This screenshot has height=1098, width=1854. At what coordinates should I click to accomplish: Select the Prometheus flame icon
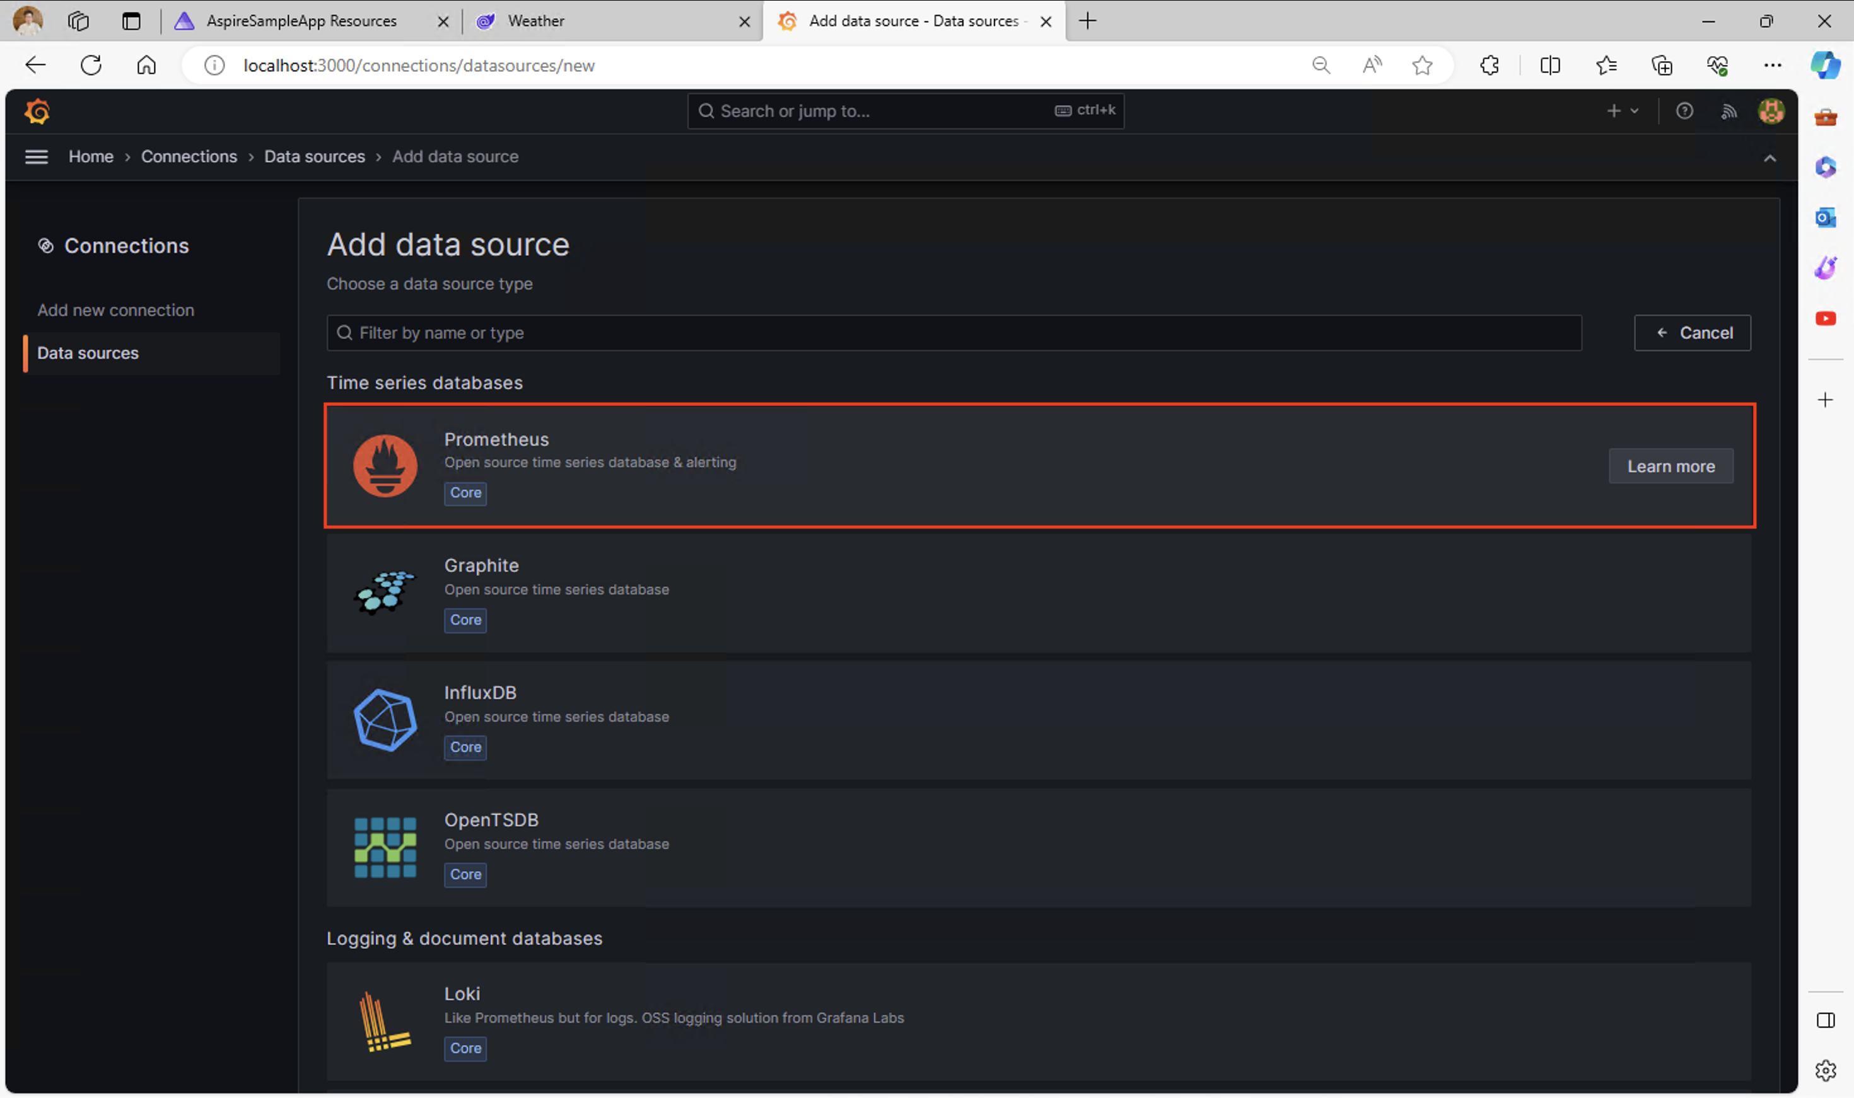[x=385, y=465]
